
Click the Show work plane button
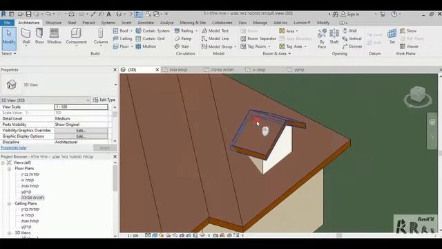[x=408, y=30]
